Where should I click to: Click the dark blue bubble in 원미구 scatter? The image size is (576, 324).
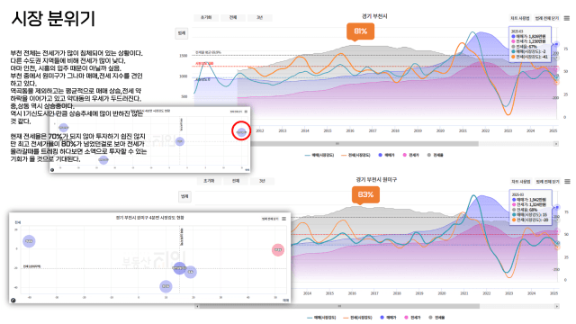click(179, 268)
